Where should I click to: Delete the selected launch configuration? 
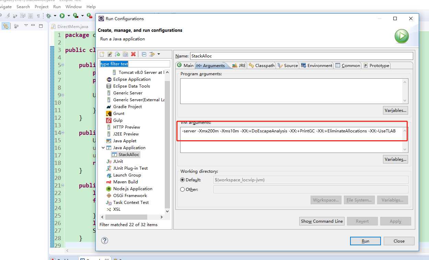133,54
